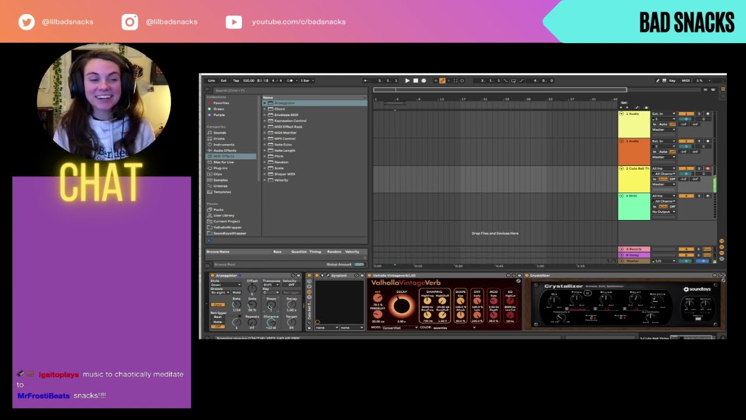The image size is (746, 420).
Task: Solo the 1 Audio track
Action: tap(699, 114)
